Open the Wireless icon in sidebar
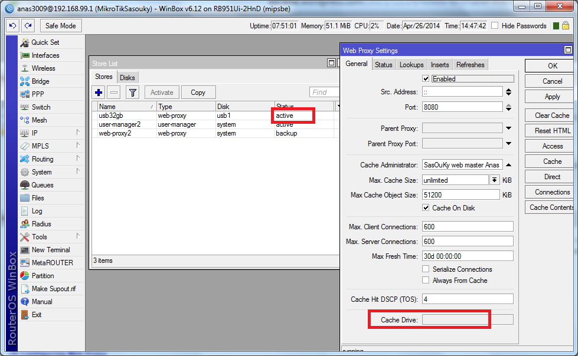Image resolution: width=578 pixels, height=356 pixels. (25, 68)
